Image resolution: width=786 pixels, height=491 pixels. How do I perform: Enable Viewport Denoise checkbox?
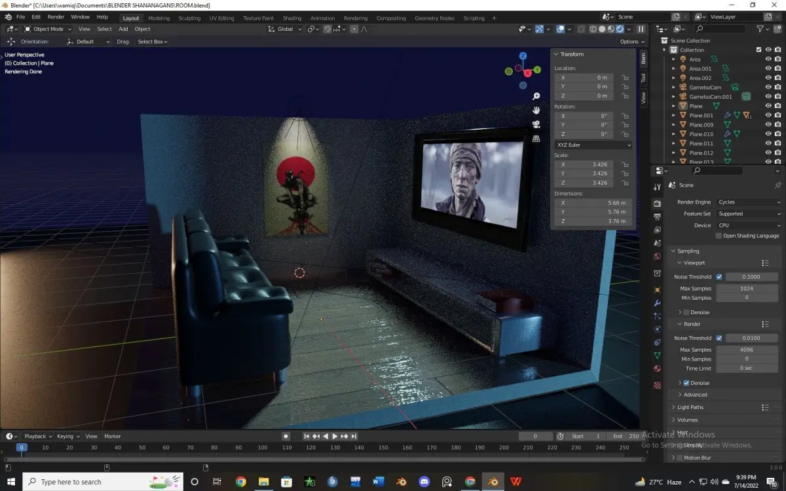click(x=686, y=312)
